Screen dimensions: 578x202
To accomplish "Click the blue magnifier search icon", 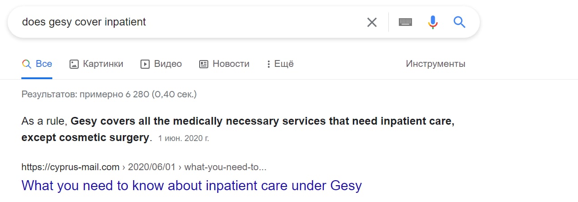I will (x=459, y=22).
